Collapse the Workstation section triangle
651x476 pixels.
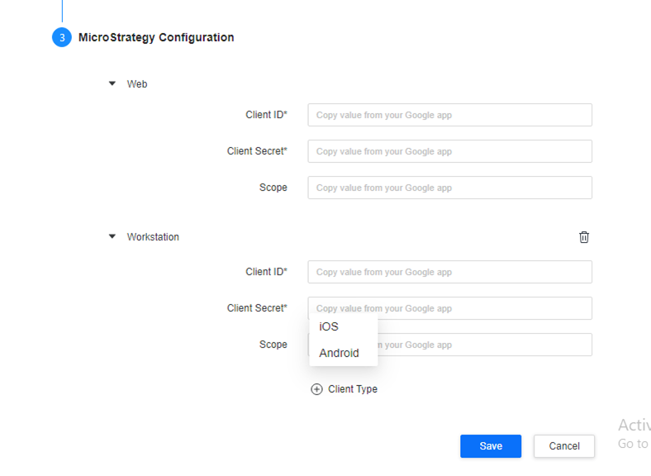tap(112, 236)
